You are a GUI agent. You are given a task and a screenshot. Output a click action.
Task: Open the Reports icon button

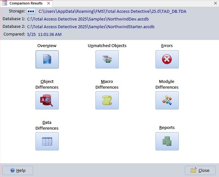(x=167, y=141)
